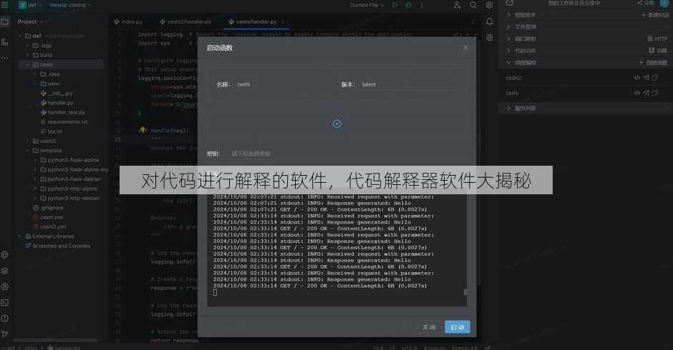Open the Version control dropdown

[70, 5]
